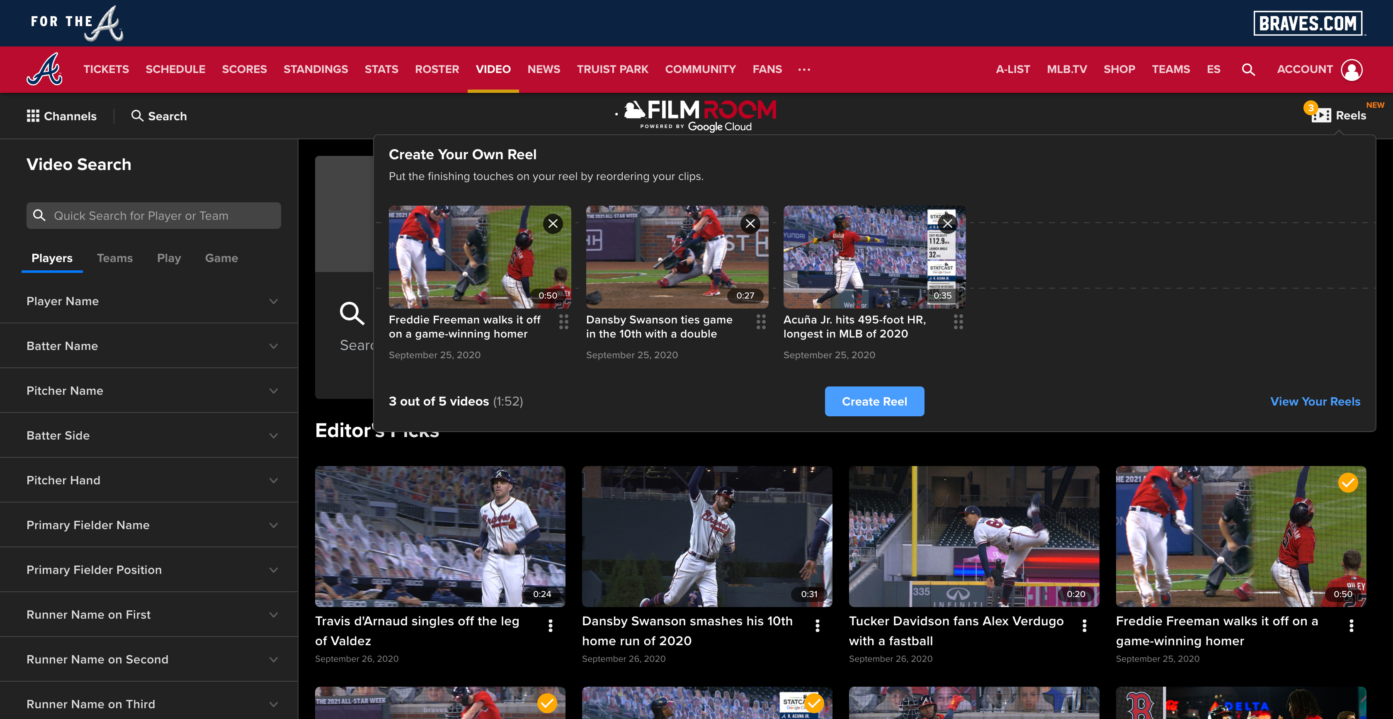The height and width of the screenshot is (719, 1393).
Task: Expand Primary Fielder Position filter
Action: coord(273,570)
